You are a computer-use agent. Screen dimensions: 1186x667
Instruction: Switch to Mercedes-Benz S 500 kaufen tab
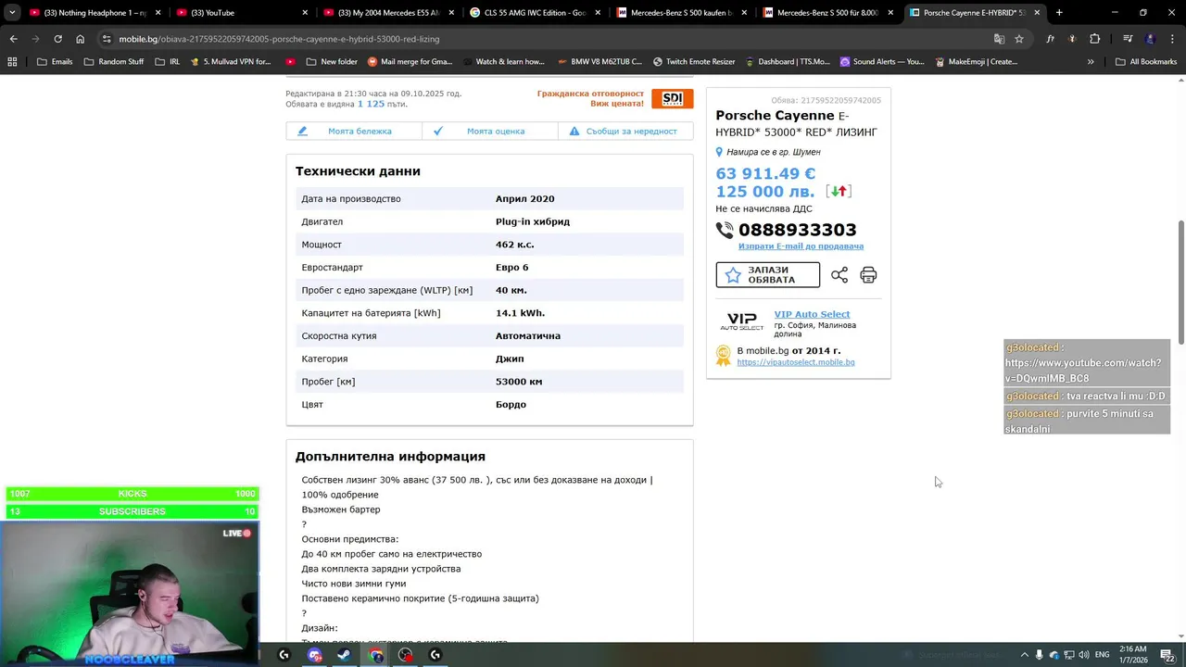(x=684, y=13)
